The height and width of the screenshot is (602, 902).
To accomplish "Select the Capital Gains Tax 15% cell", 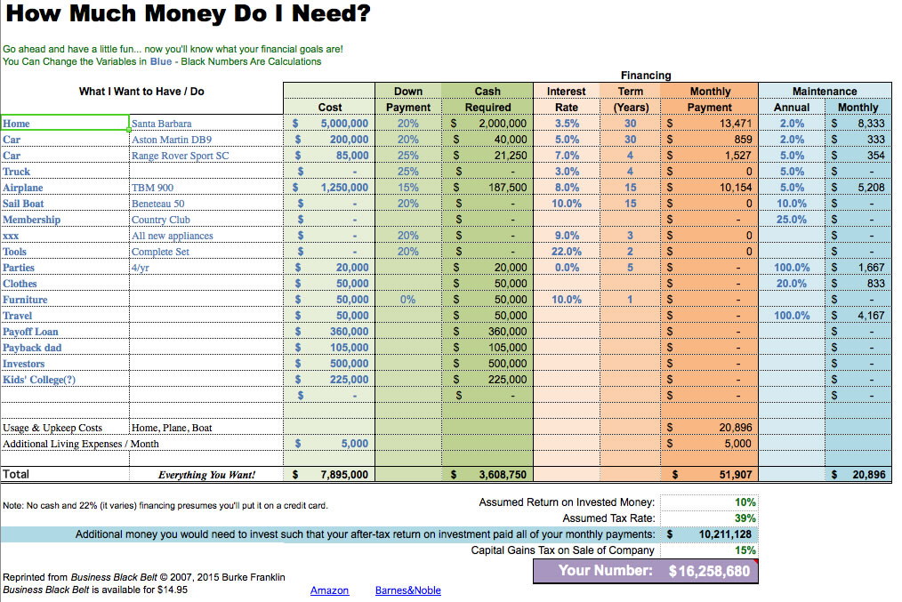I will click(710, 550).
